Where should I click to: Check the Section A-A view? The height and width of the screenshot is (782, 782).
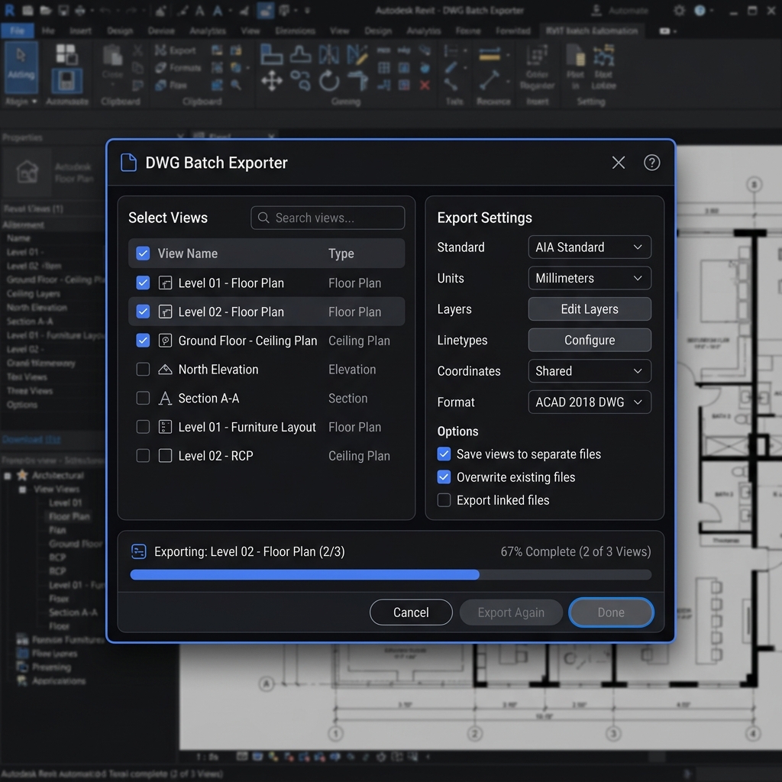(x=143, y=399)
